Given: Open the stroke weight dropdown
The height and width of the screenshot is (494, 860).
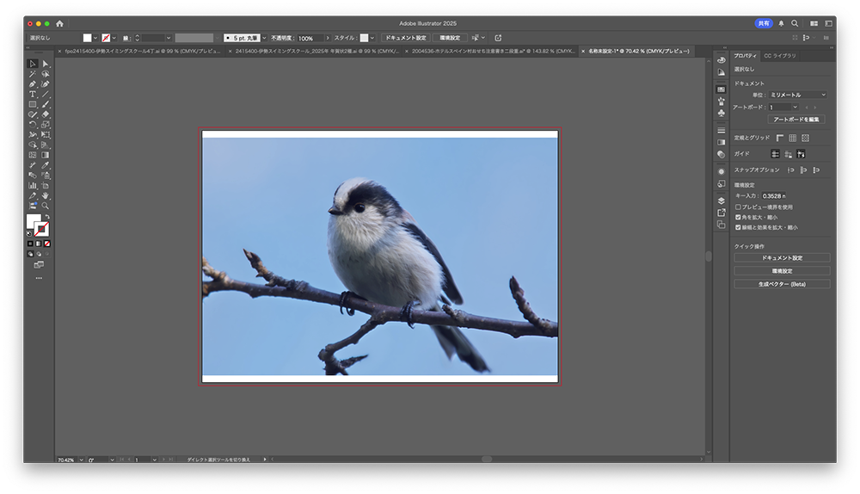Looking at the screenshot, I should [169, 38].
